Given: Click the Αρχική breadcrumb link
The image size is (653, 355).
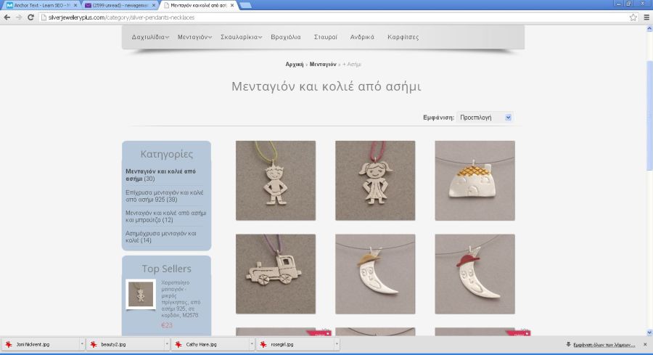Looking at the screenshot, I should pyautogui.click(x=294, y=65).
